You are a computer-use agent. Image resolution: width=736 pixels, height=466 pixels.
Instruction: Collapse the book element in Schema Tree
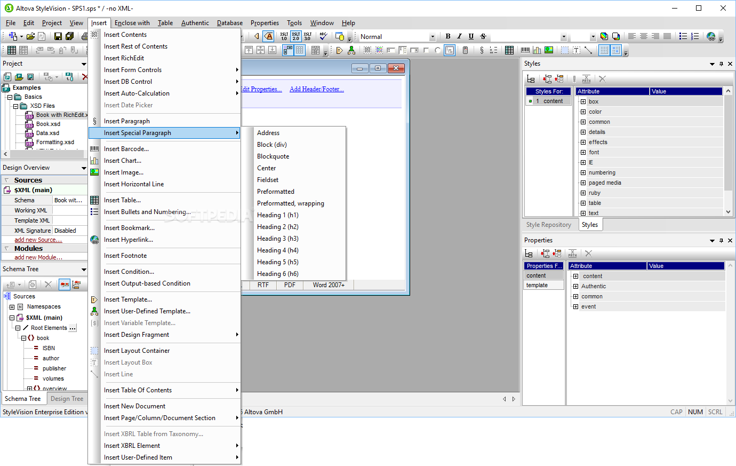[x=23, y=338]
